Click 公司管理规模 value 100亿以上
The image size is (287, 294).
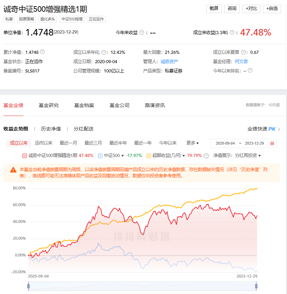pos(114,71)
